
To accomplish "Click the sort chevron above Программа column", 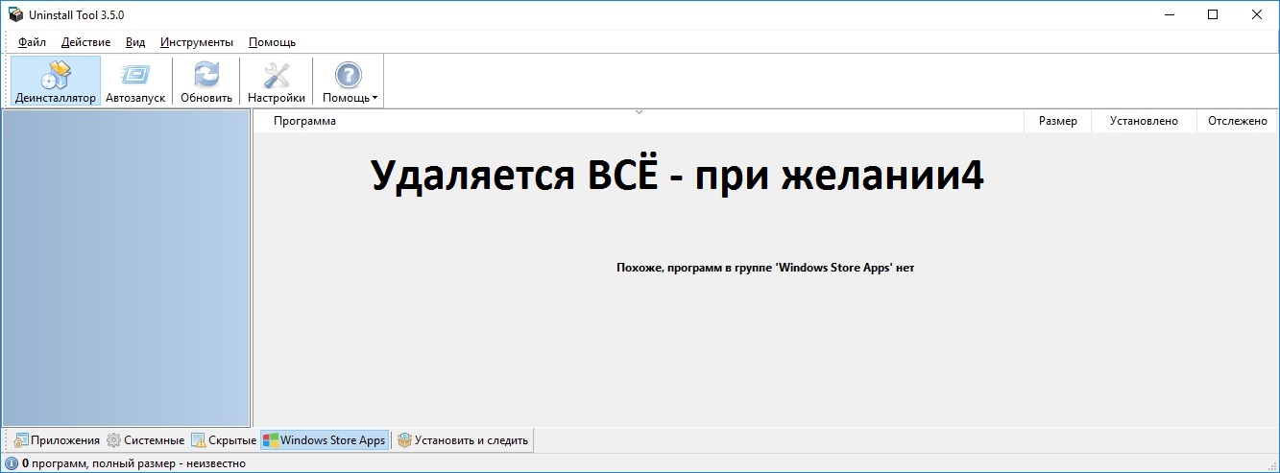I will [639, 112].
